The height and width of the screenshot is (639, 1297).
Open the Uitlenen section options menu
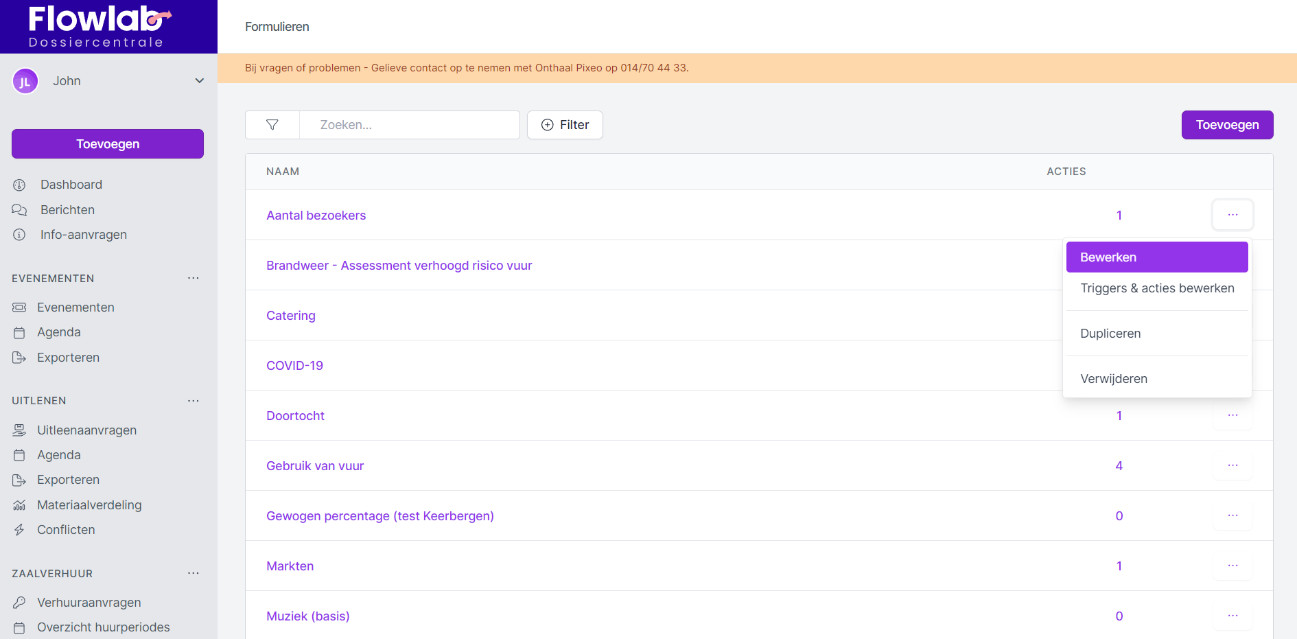[194, 401]
